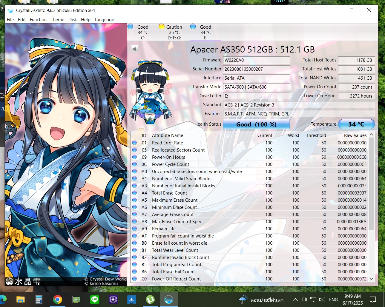Open the Disk menu
The image size is (385, 307).
73,20
